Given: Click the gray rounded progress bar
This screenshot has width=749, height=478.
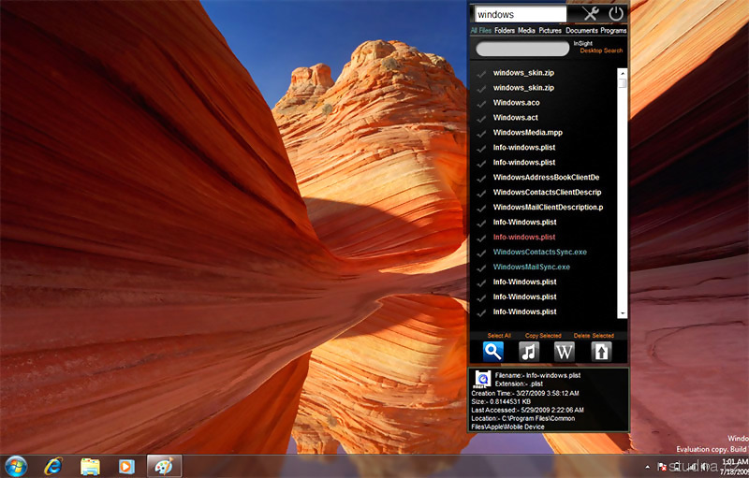Looking at the screenshot, I should pyautogui.click(x=522, y=49).
